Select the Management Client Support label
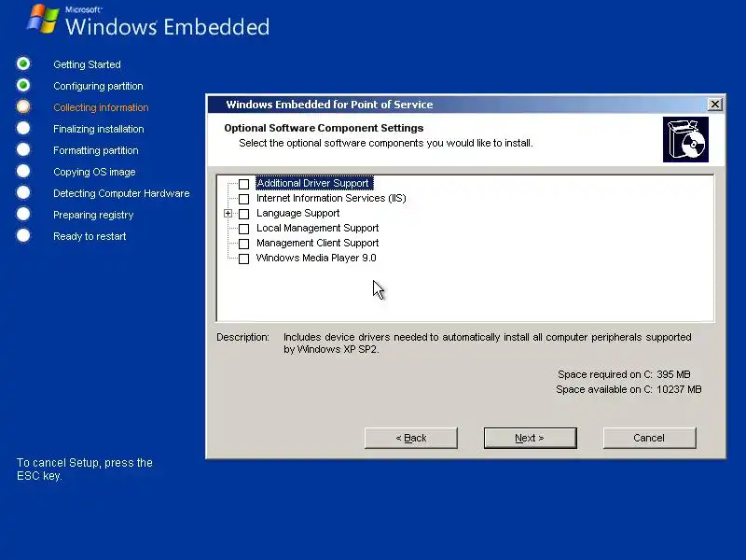 coord(317,243)
